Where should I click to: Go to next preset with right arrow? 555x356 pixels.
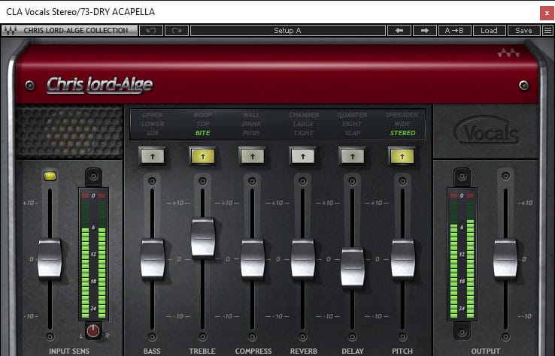pos(425,31)
